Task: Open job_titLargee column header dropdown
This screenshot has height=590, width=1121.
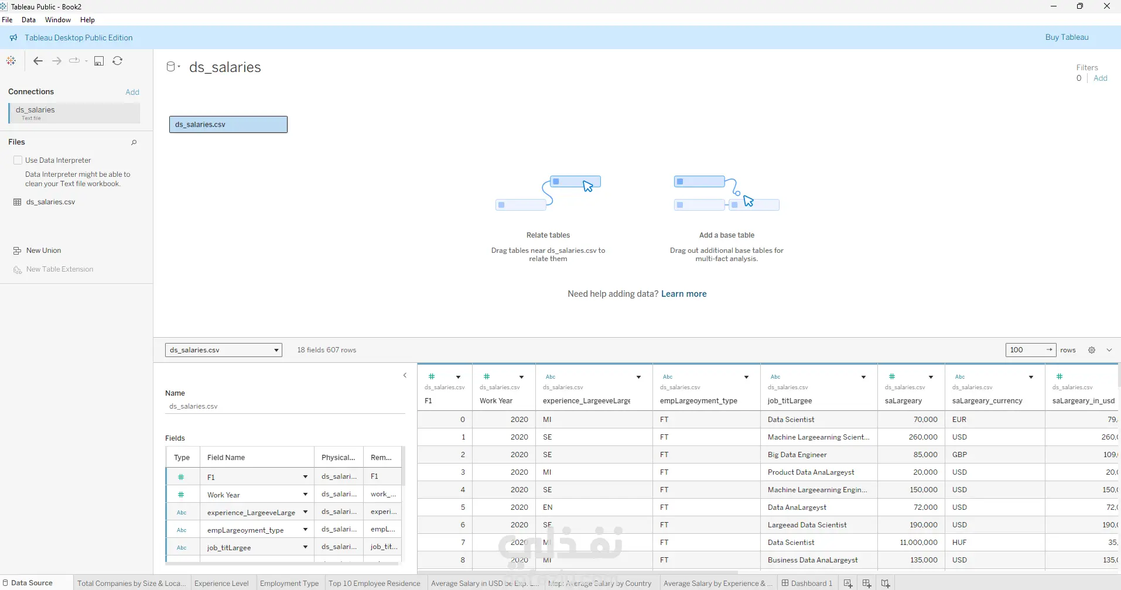Action: (864, 377)
